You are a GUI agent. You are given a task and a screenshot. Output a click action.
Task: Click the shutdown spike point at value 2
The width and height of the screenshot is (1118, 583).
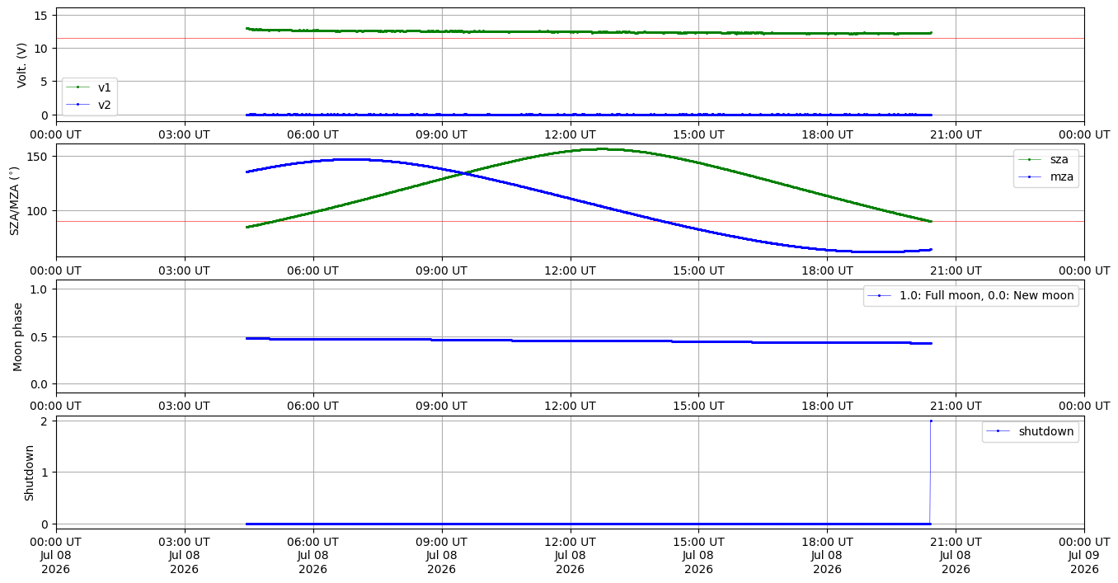pyautogui.click(x=931, y=421)
